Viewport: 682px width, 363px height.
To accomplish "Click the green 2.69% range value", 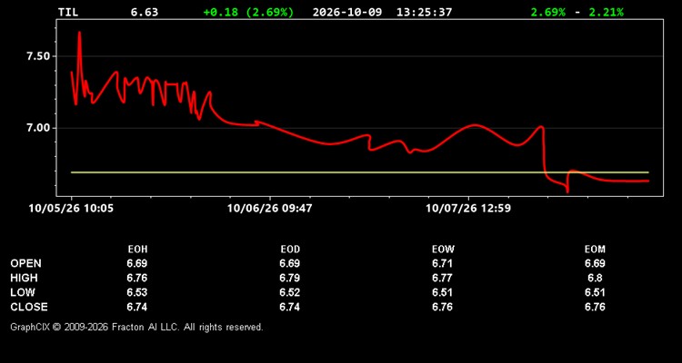I will click(x=548, y=12).
